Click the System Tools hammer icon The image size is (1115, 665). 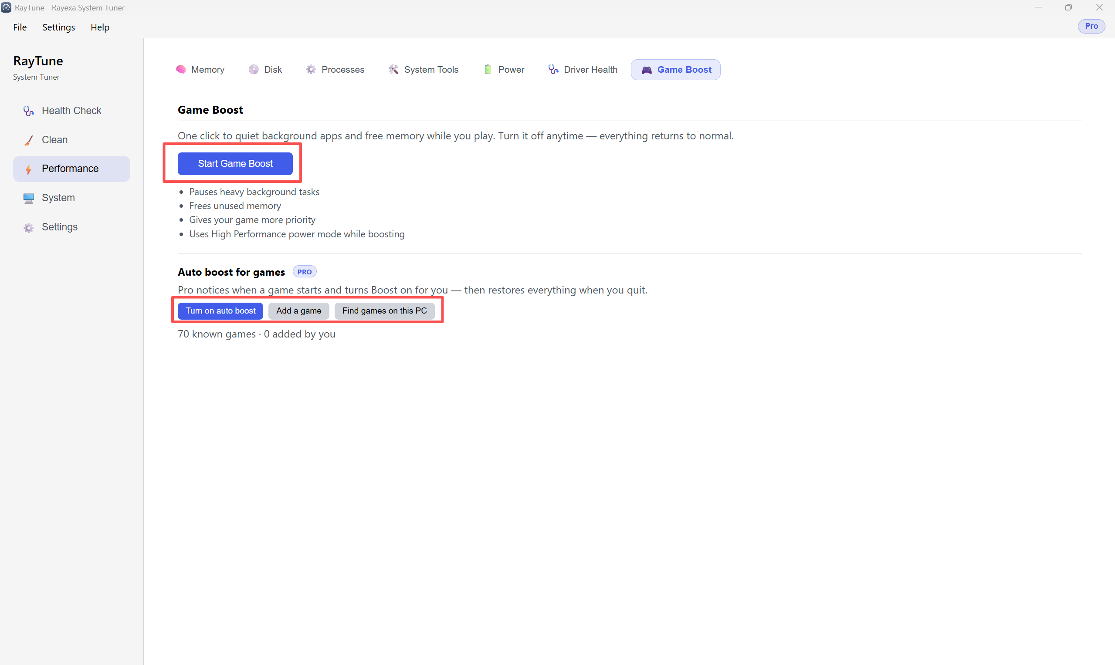coord(393,69)
